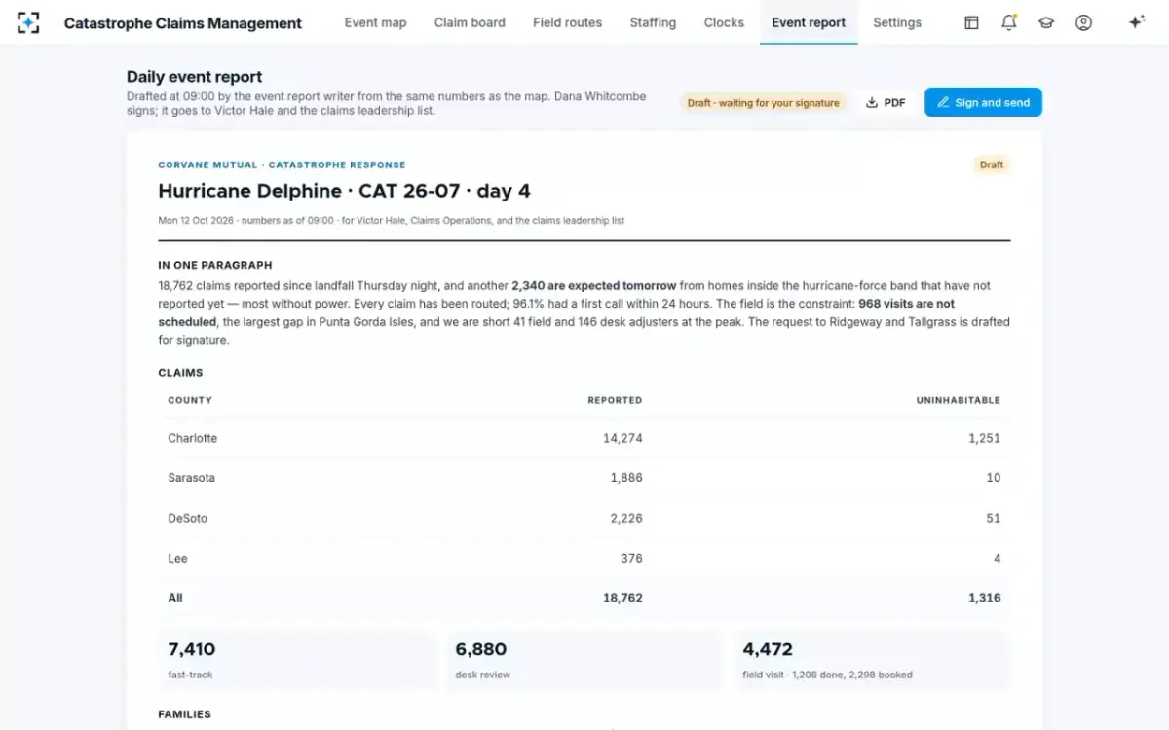The width and height of the screenshot is (1169, 730).
Task: Click Charlotte uninhabitable value 1,251
Action: pos(984,438)
